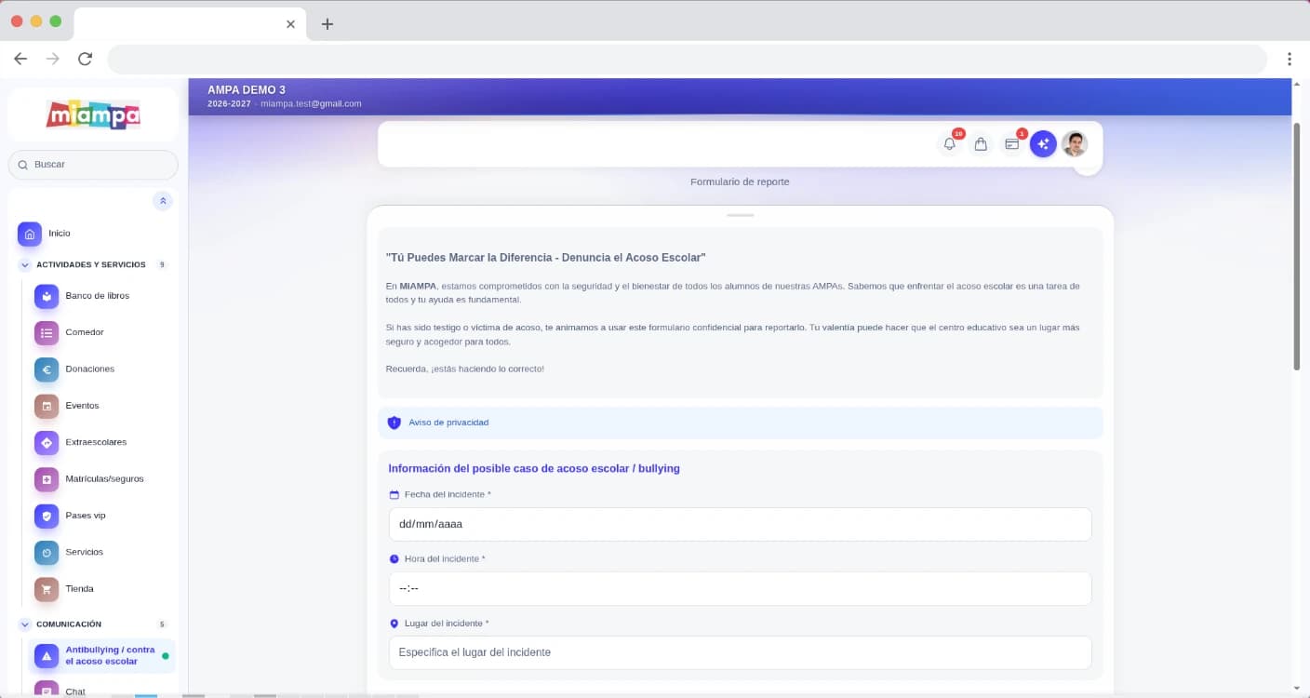Select the Donaciones euro icon

[47, 369]
